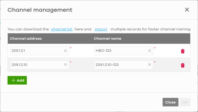
Task: Clear the 239.1.2.1 address field
Action: tap(65, 51)
